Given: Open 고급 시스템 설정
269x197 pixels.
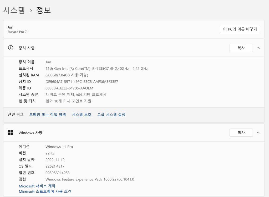Looking at the screenshot, I should click(x=111, y=115).
